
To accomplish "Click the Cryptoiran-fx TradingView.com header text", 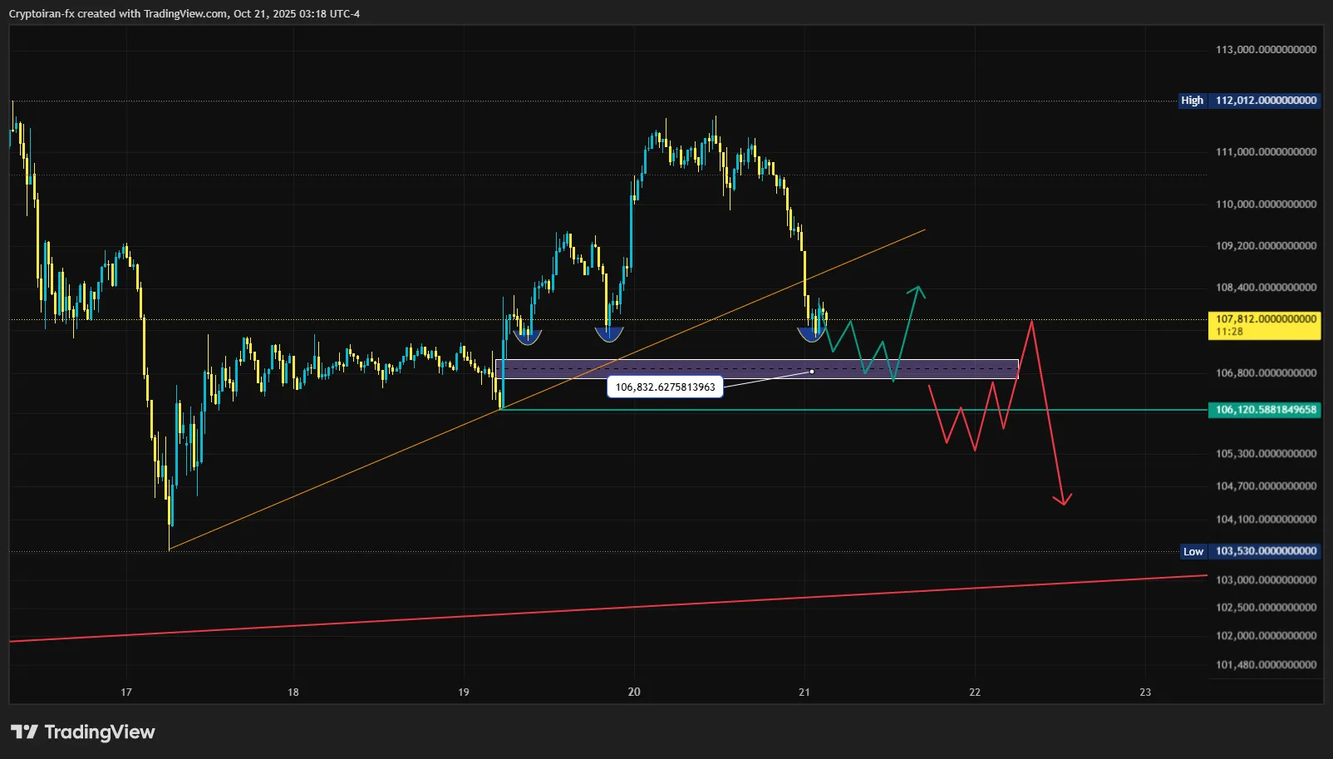I will tap(184, 13).
